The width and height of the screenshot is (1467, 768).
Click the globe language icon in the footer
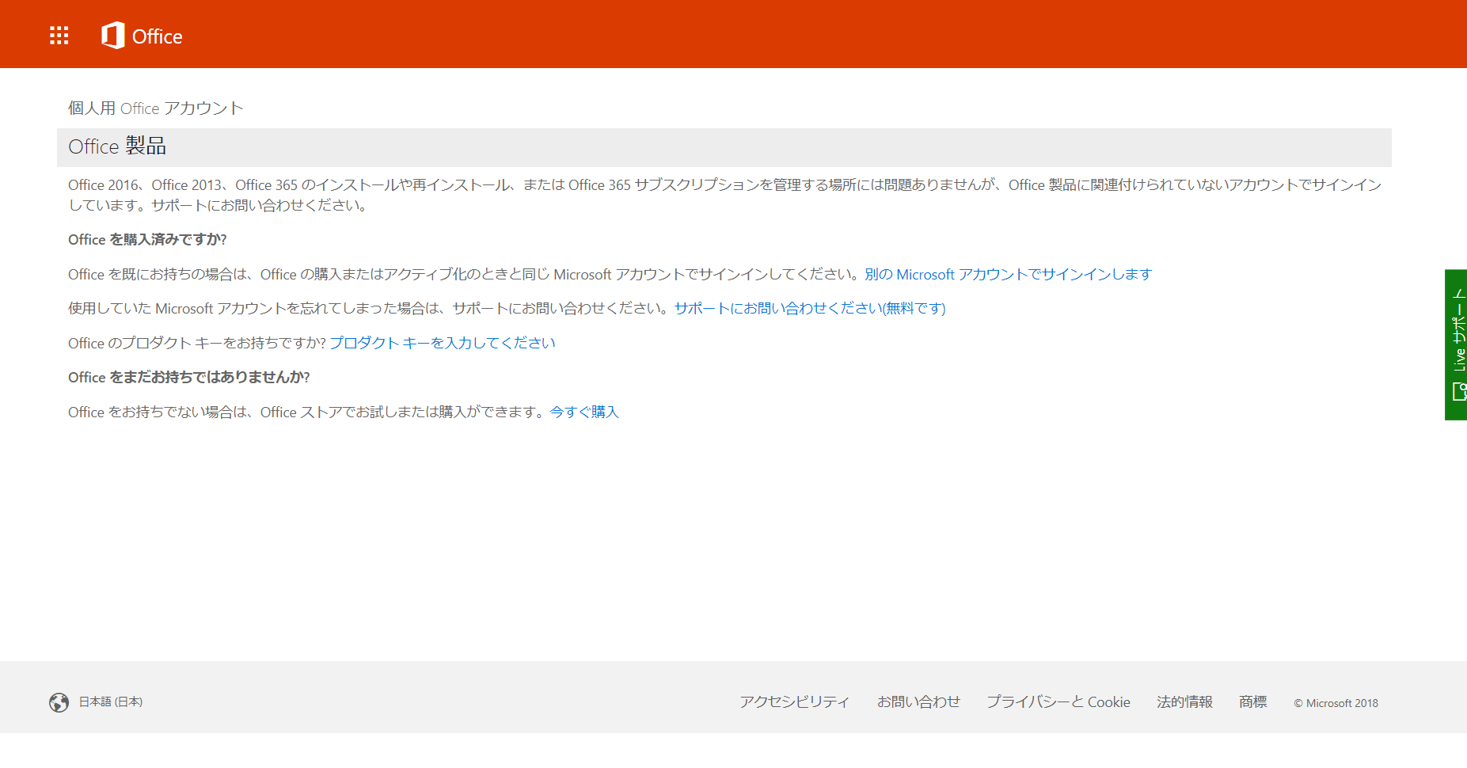(59, 702)
